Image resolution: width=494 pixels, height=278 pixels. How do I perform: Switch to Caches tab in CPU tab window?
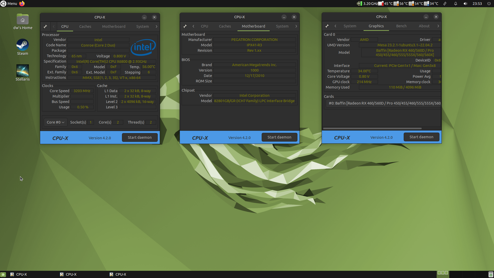85,27
